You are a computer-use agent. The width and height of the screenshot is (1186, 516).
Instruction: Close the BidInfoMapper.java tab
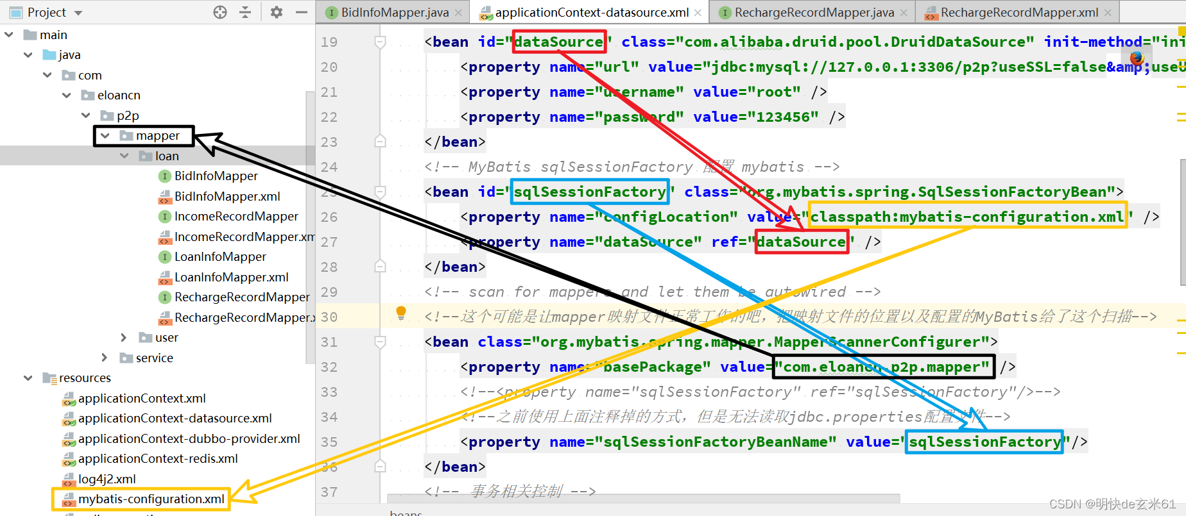click(459, 12)
